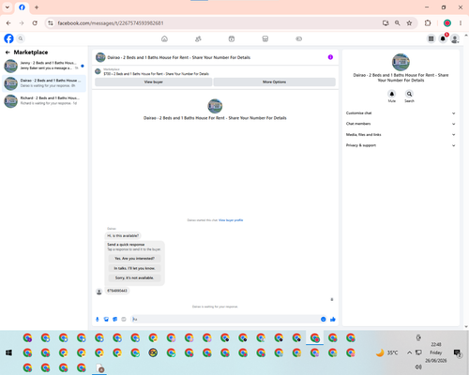Bookmark this page with the star
The height and width of the screenshot is (375, 469).
(x=409, y=23)
